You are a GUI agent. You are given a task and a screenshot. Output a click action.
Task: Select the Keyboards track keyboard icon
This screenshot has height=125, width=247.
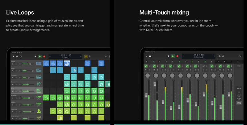coord(39,98)
